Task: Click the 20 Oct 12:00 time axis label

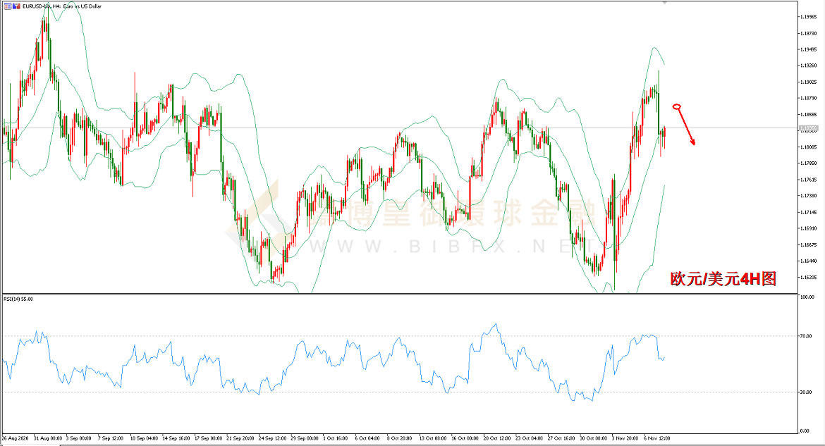Action: 496,438
